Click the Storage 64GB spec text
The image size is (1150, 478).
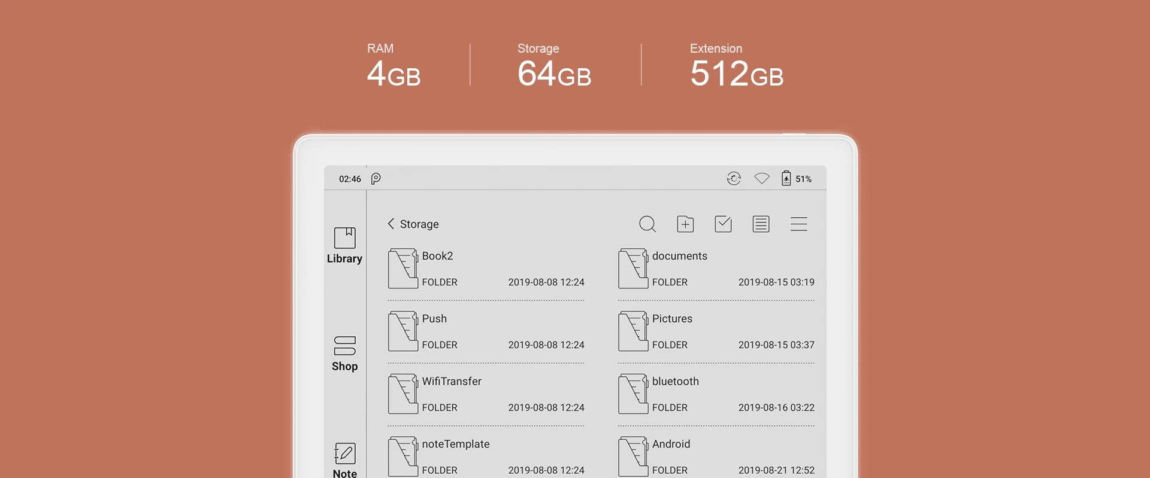coord(554,66)
